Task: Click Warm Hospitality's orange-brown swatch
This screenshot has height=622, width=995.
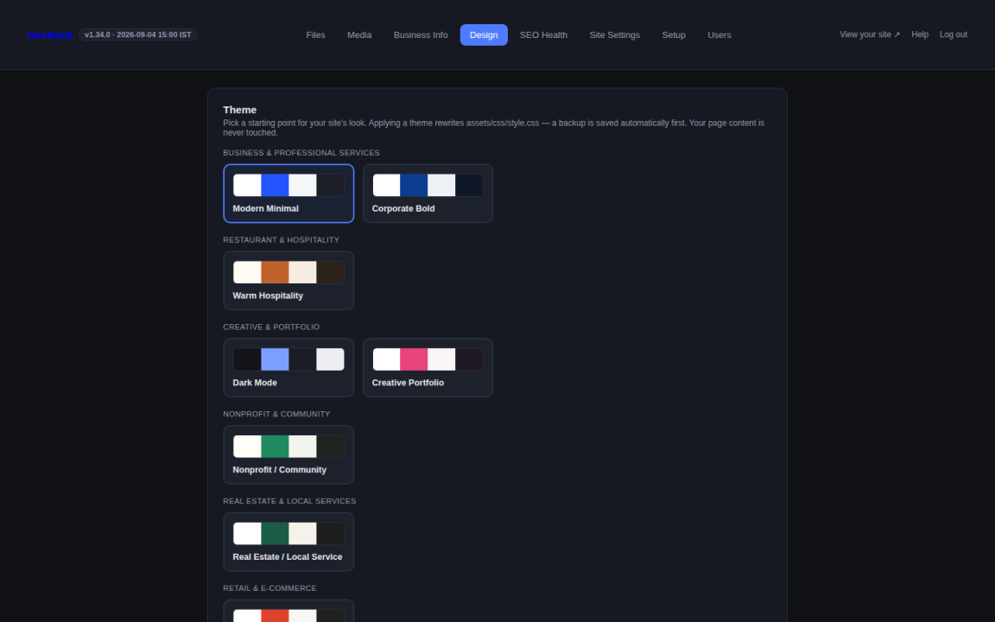Action: pyautogui.click(x=275, y=272)
